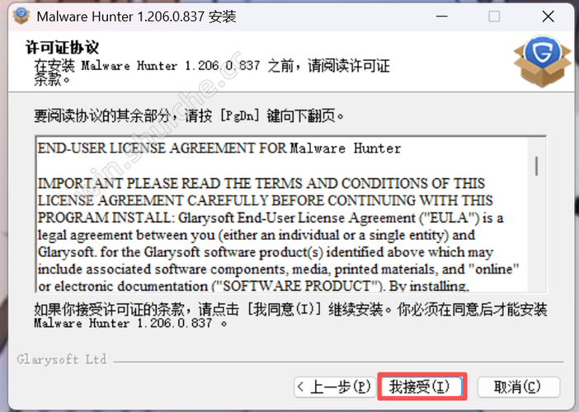Accept the license via 我接受(I) button
Image resolution: width=579 pixels, height=412 pixels.
(421, 386)
